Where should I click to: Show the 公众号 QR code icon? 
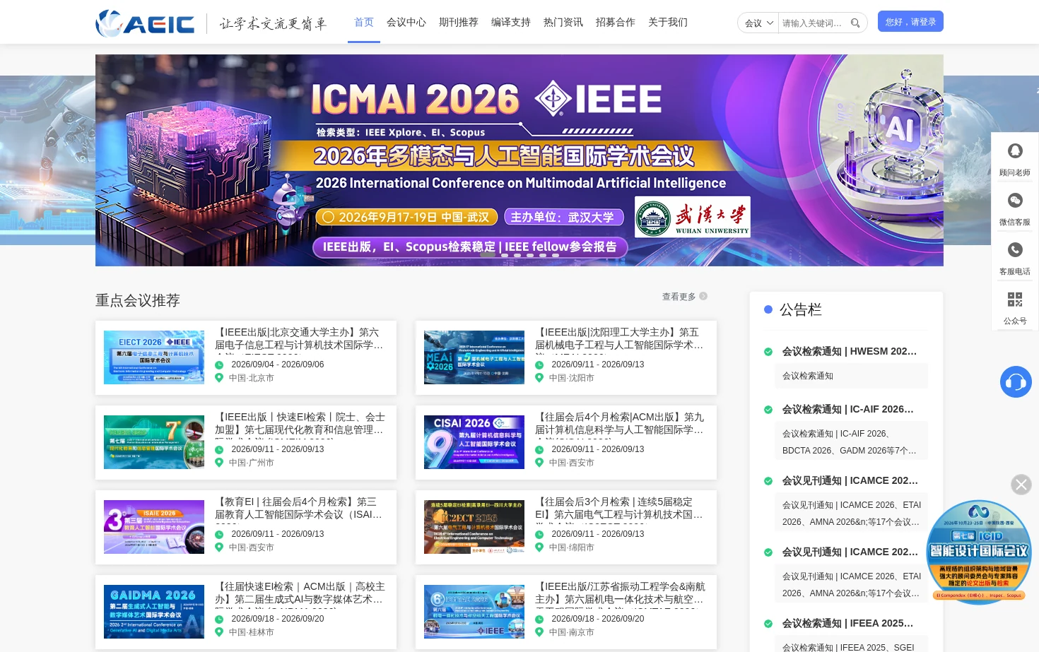click(1015, 300)
